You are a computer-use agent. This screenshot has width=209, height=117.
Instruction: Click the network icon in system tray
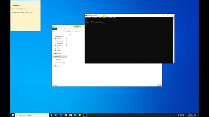point(183,115)
